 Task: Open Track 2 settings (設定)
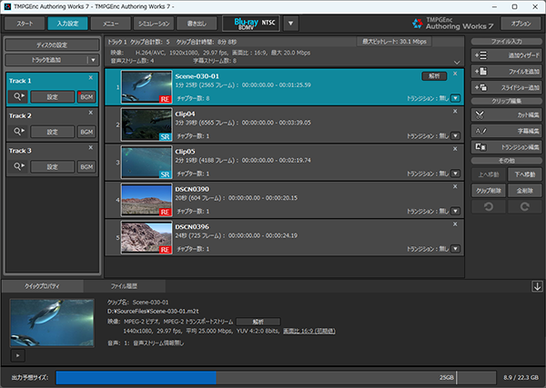(x=52, y=132)
